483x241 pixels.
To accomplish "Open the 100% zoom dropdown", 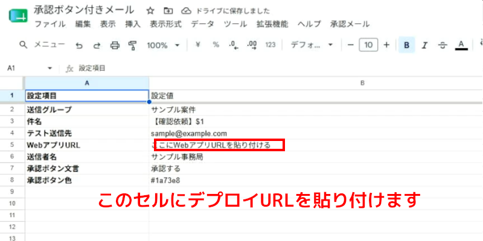I will 162,45.
